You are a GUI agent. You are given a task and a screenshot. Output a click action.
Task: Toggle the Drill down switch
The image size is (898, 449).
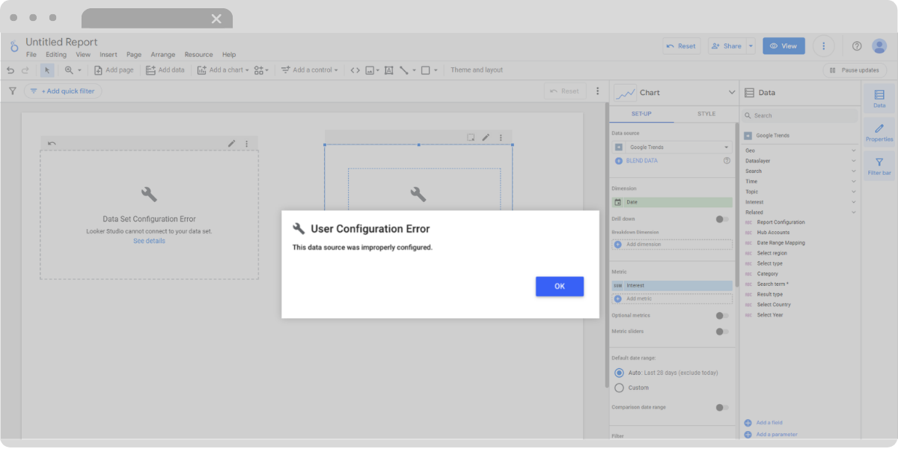[721, 219]
